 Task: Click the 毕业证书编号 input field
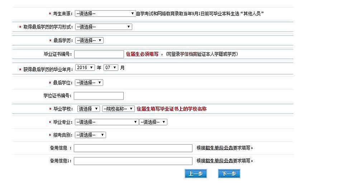pyautogui.click(x=99, y=54)
